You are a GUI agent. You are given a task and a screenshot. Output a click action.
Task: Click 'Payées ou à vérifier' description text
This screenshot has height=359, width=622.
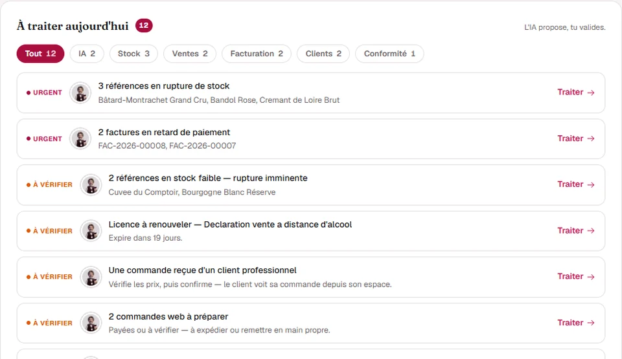219,330
